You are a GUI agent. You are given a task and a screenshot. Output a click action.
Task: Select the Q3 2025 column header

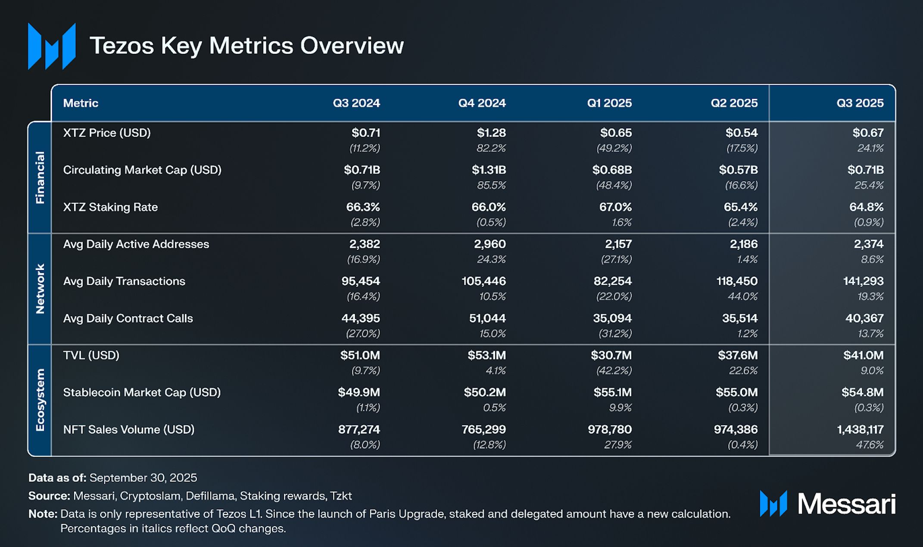(860, 103)
